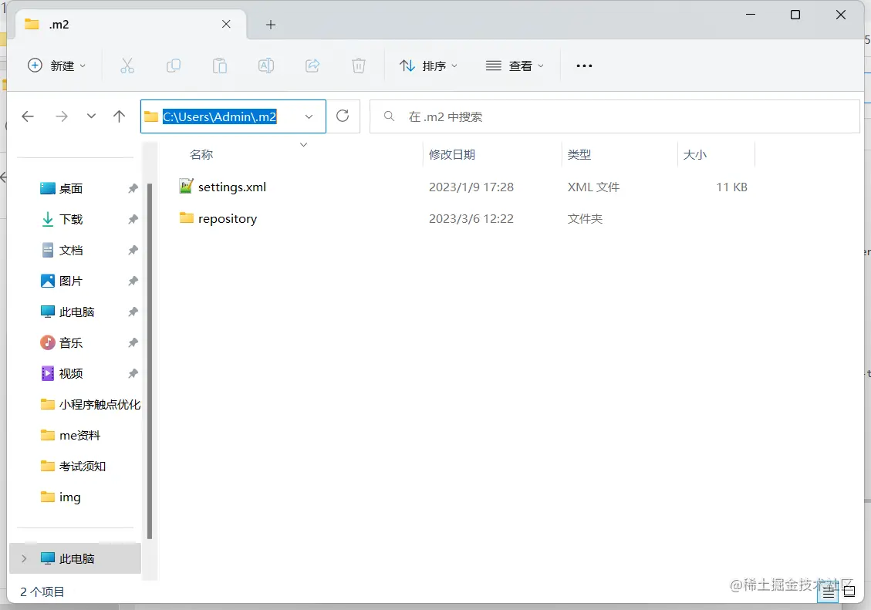
Task: Sort by 修改日期 column header
Action: coord(451,155)
